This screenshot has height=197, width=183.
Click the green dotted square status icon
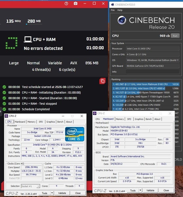pos(11,43)
